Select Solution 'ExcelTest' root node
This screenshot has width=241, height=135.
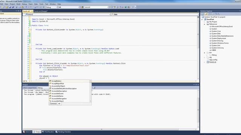215,17
